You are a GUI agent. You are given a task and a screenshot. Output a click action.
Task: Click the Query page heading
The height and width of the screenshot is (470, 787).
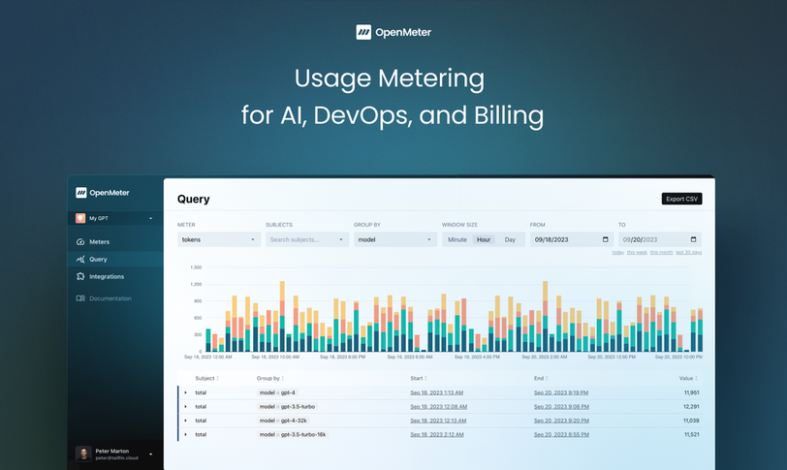pyautogui.click(x=193, y=199)
